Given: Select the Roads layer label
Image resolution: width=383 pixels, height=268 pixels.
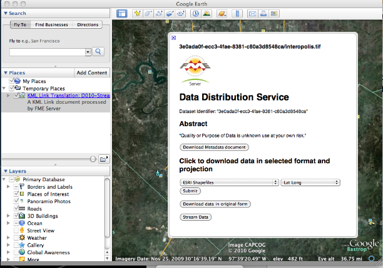Looking at the screenshot, I should 34,209.
